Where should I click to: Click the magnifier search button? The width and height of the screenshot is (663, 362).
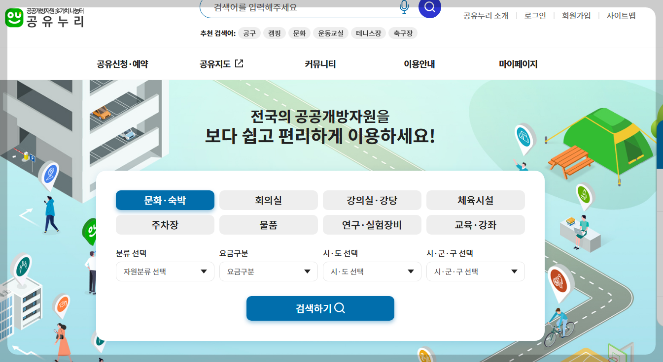(429, 7)
